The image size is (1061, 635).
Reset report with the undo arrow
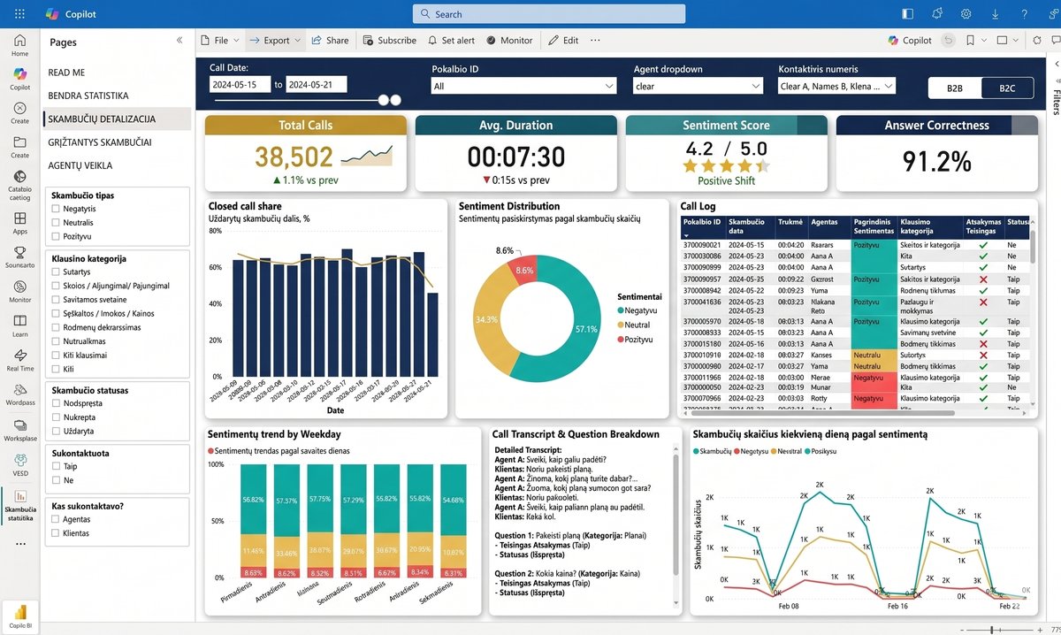(949, 40)
